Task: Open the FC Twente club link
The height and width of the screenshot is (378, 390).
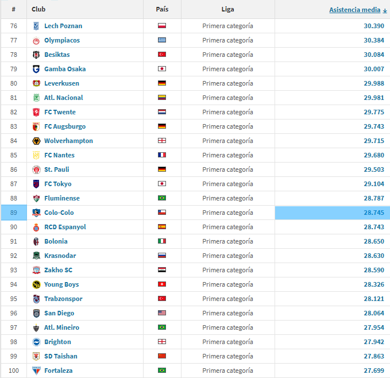Action: [x=60, y=112]
